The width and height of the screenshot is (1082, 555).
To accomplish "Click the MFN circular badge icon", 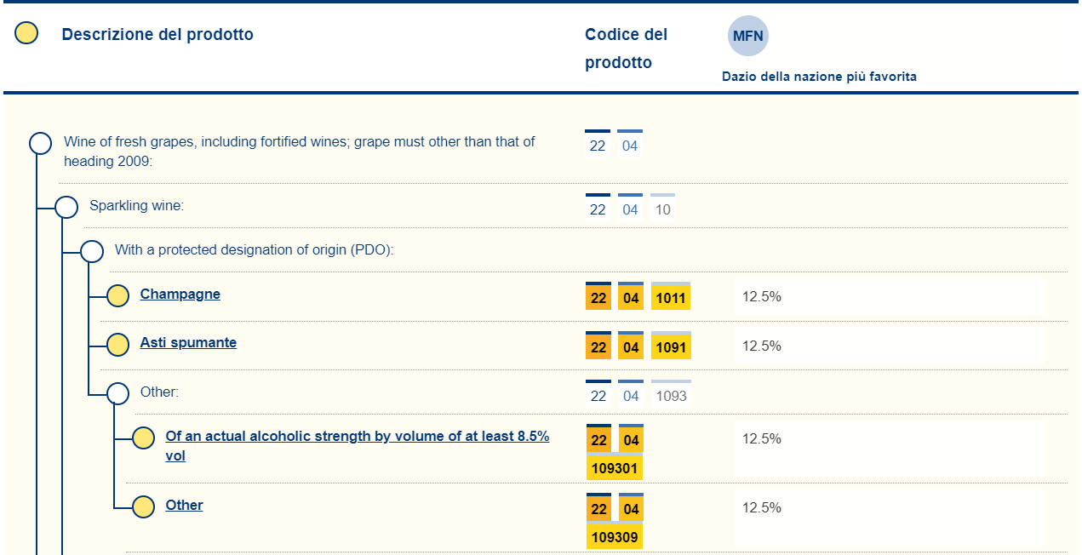I will click(747, 36).
